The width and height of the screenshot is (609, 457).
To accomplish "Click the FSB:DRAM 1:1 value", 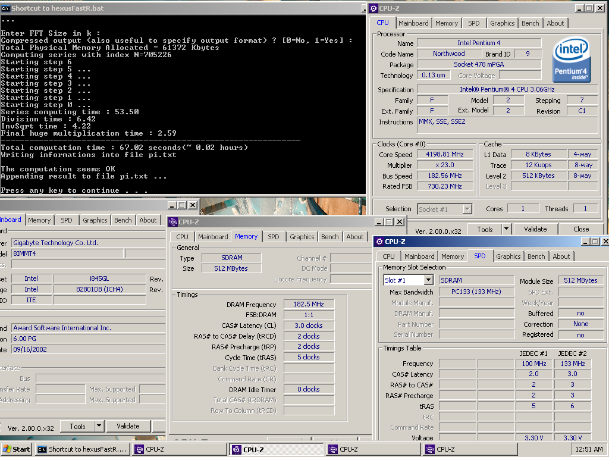I will [309, 315].
